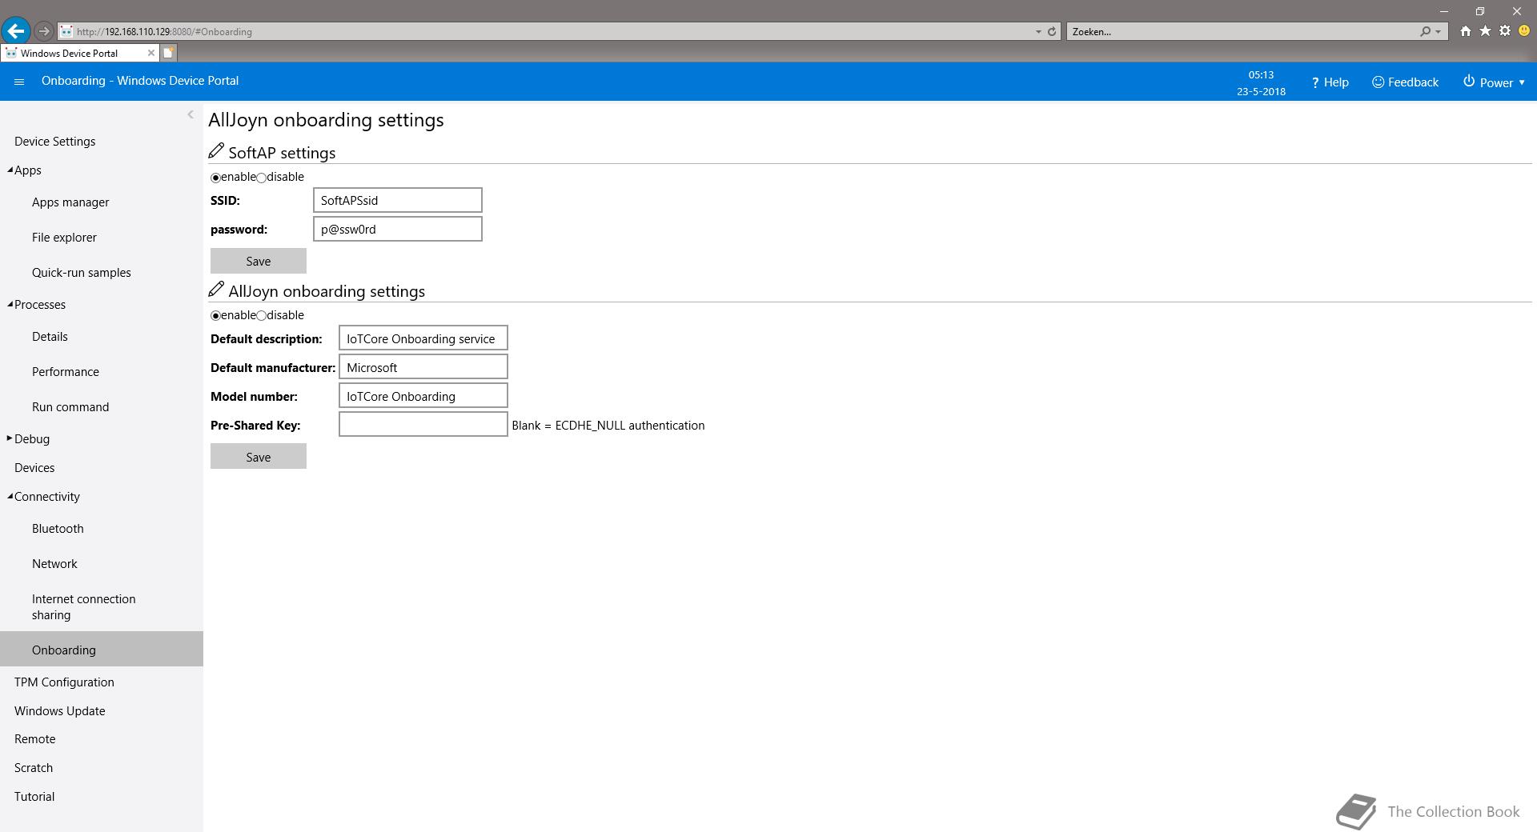This screenshot has width=1537, height=832.
Task: Open TPM Configuration page
Action: click(64, 682)
